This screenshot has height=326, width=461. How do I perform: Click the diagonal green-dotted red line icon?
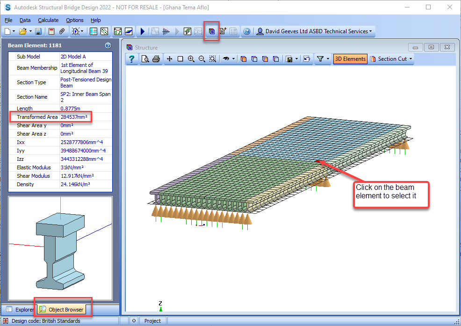click(x=104, y=31)
